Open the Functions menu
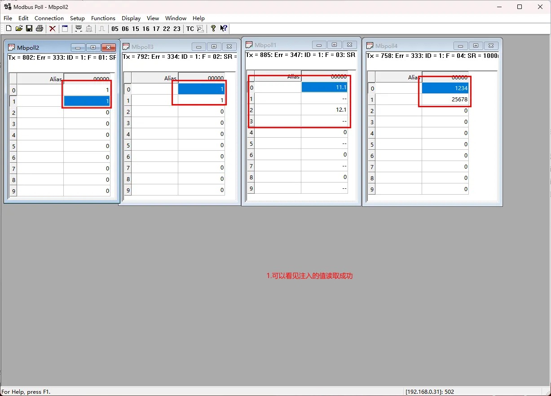The image size is (551, 396). click(103, 18)
